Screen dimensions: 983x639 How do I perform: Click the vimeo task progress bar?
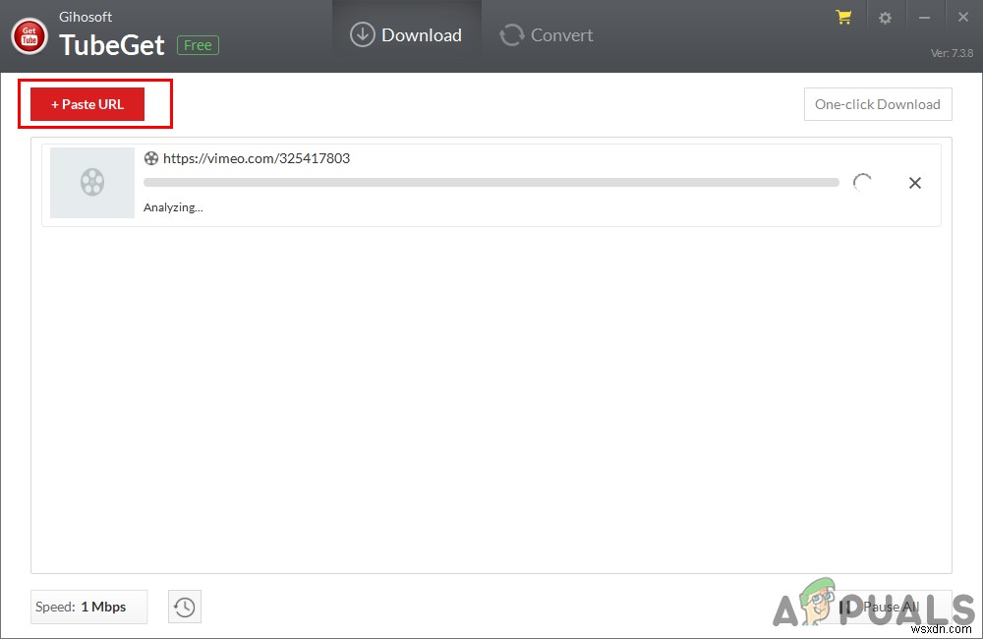coord(491,183)
